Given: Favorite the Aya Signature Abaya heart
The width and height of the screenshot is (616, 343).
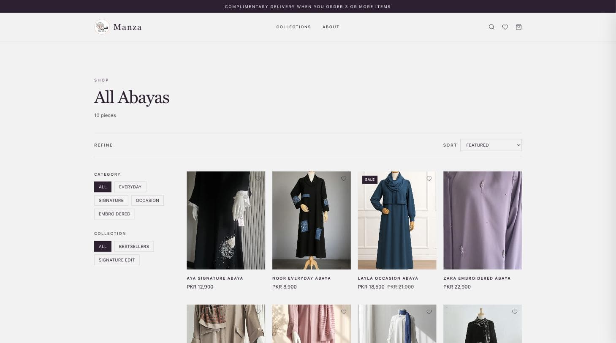Looking at the screenshot, I should 258,179.
